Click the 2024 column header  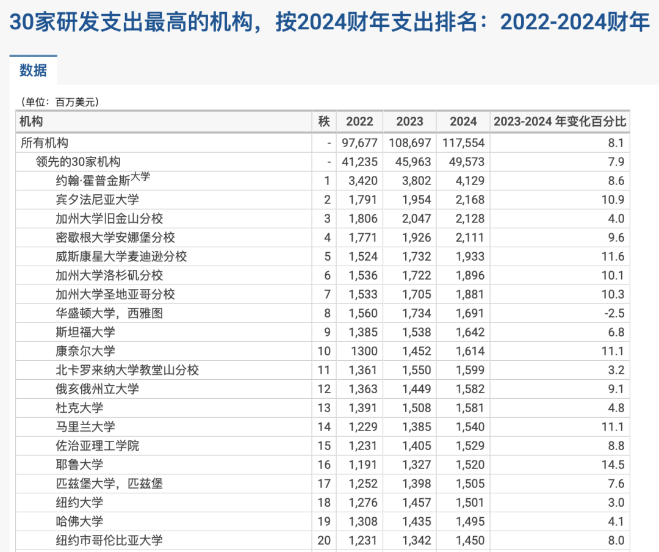point(463,122)
